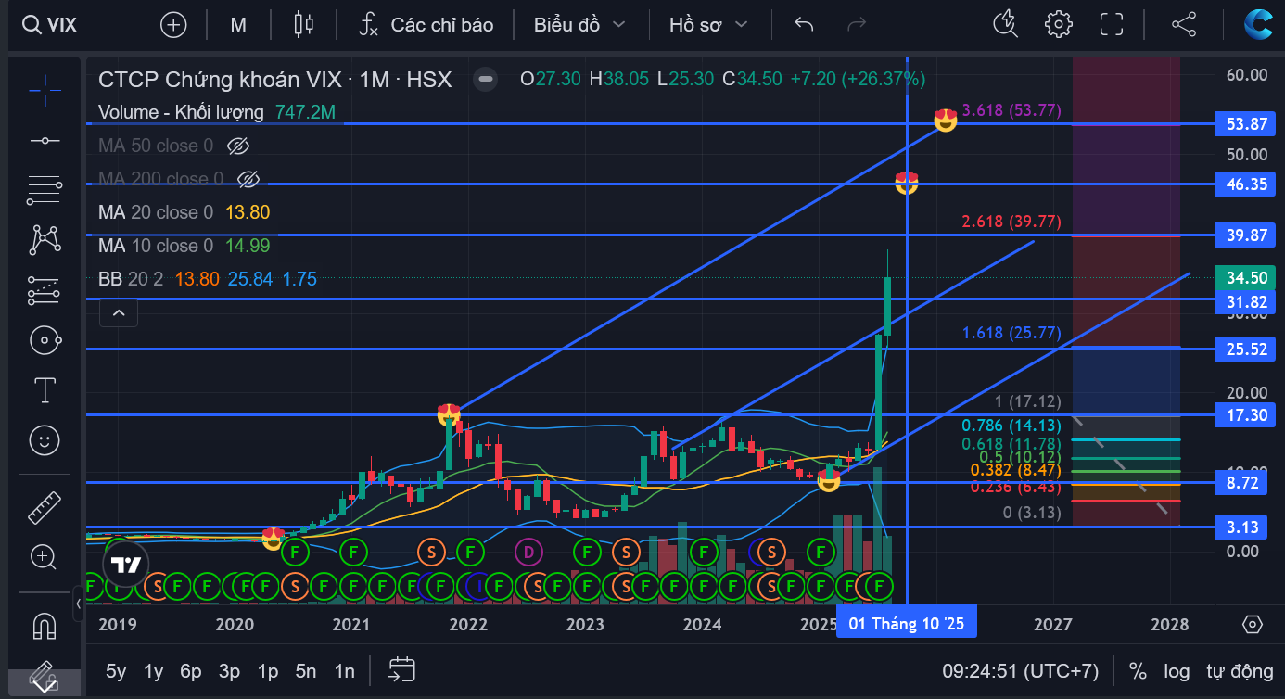Select the emoji marker at 3.618 level

[945, 120]
